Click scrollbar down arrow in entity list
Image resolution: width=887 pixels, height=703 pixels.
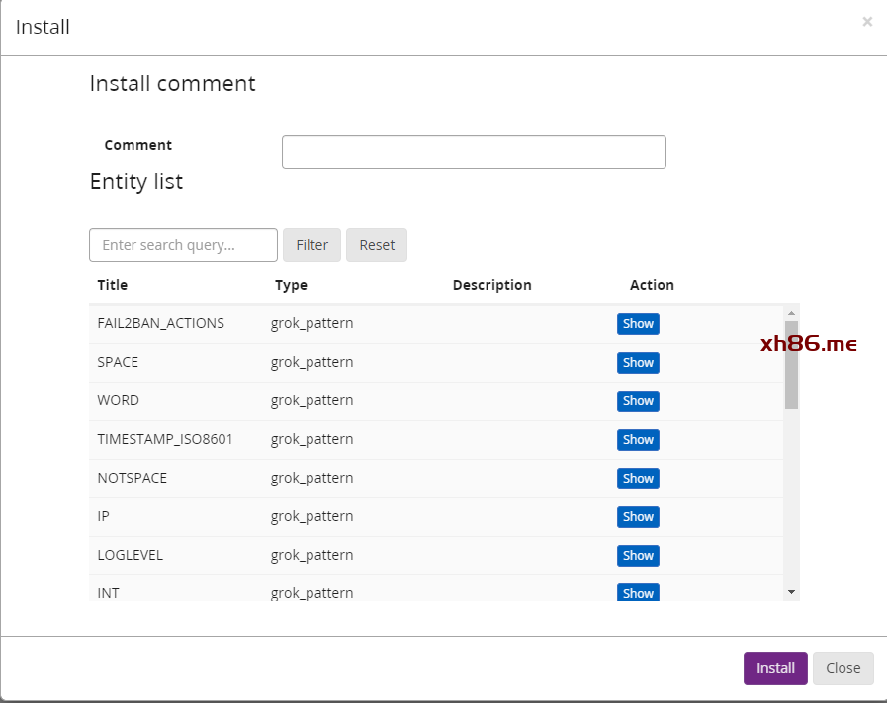coord(791,591)
